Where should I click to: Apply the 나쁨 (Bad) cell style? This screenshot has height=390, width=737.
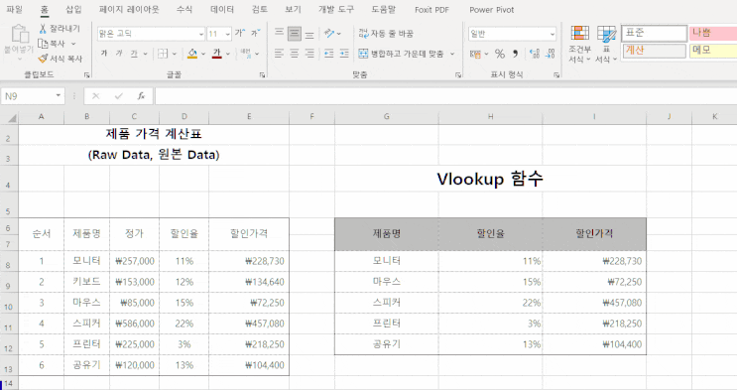tap(713, 33)
